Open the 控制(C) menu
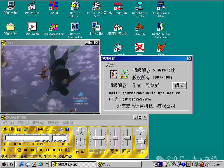The height and width of the screenshot is (168, 224). click(x=23, y=123)
